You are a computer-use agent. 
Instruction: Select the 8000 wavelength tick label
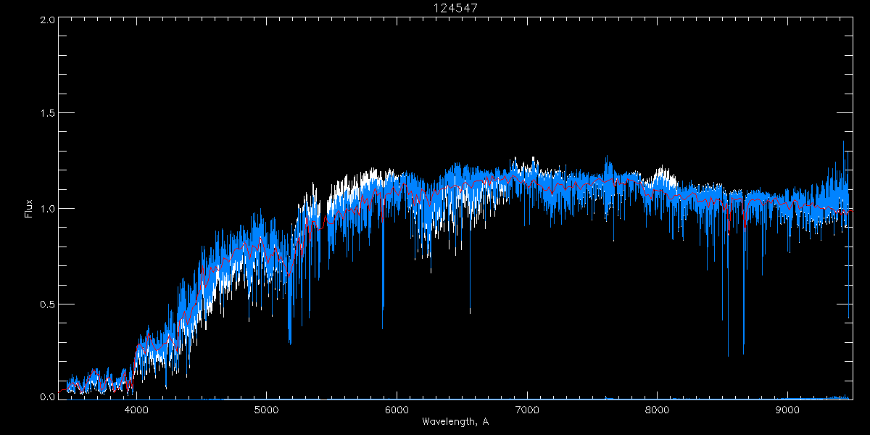(657, 409)
